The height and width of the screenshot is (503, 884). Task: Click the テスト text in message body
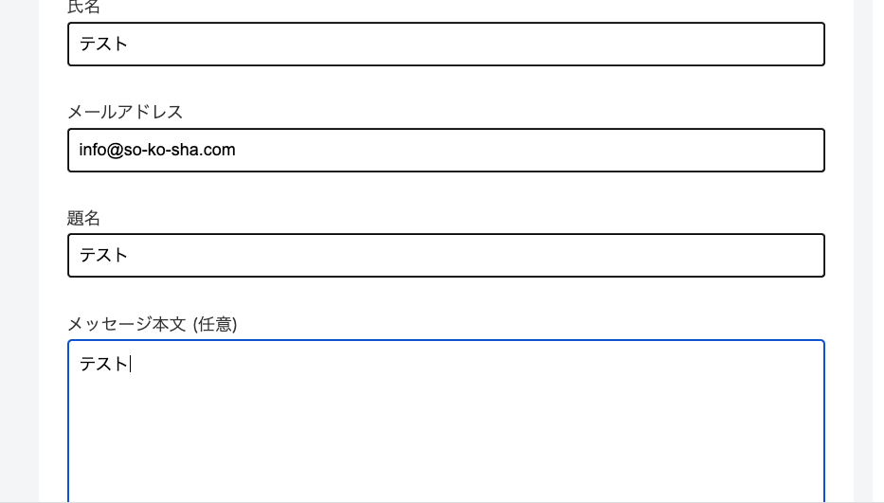tap(103, 364)
